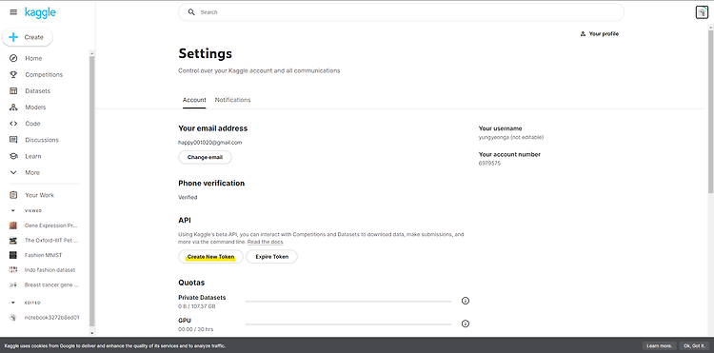This screenshot has width=714, height=353.
Task: Open Fashion MNIST thumbnail icon
Action: point(13,255)
